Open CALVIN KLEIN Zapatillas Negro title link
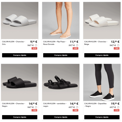 (95, 105)
